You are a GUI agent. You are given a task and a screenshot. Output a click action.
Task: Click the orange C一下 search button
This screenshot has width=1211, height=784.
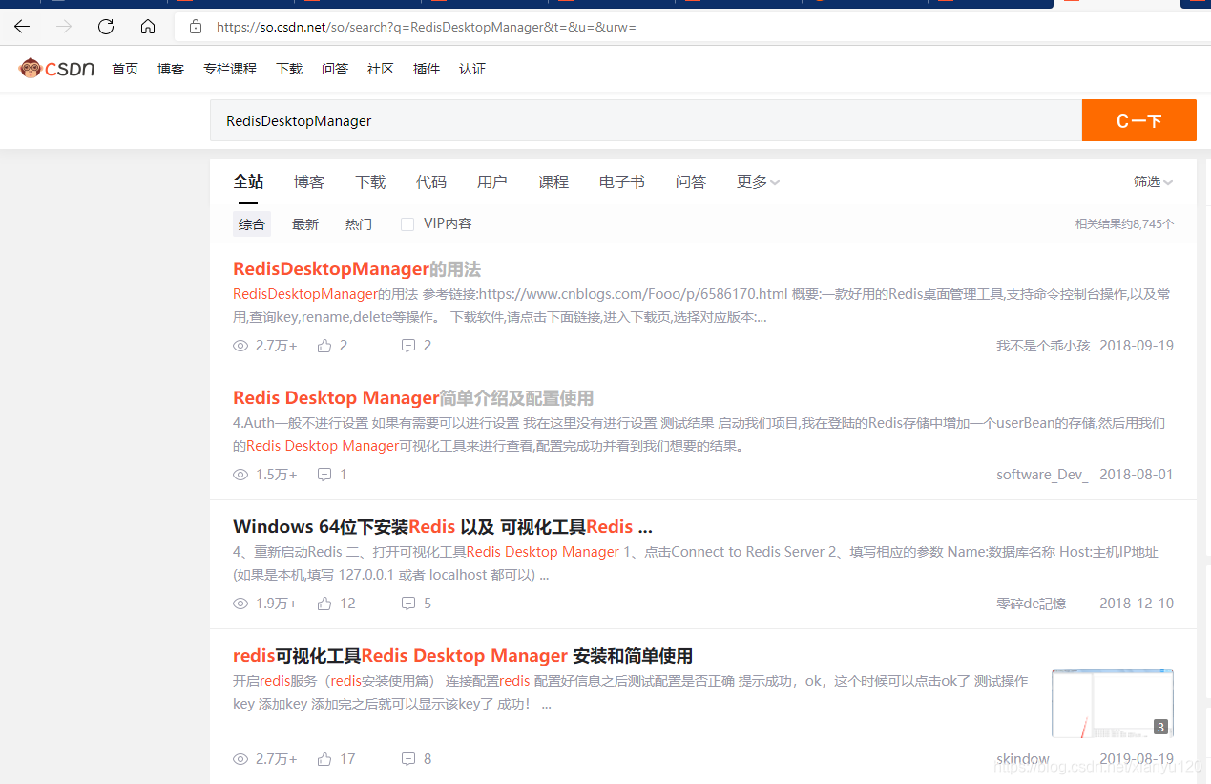pyautogui.click(x=1139, y=120)
